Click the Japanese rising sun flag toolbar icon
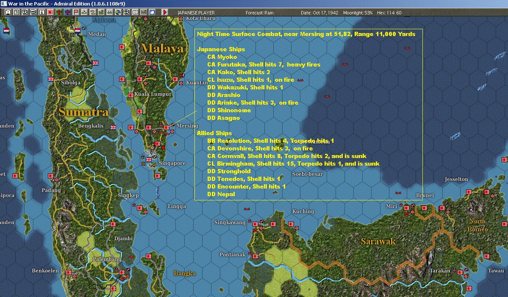The height and width of the screenshot is (297, 508). click(50, 12)
